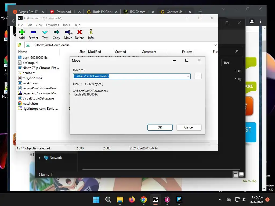The width and height of the screenshot is (275, 206).
Task: Click the Extract toolbar icon
Action: pyautogui.click(x=33, y=35)
